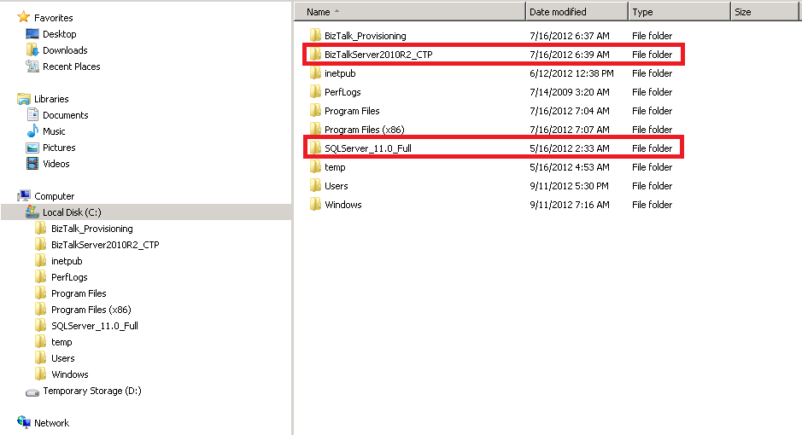Screen dimensions: 802x435
Task: Click Libraries label in navigation pane
Action: [x=51, y=99]
